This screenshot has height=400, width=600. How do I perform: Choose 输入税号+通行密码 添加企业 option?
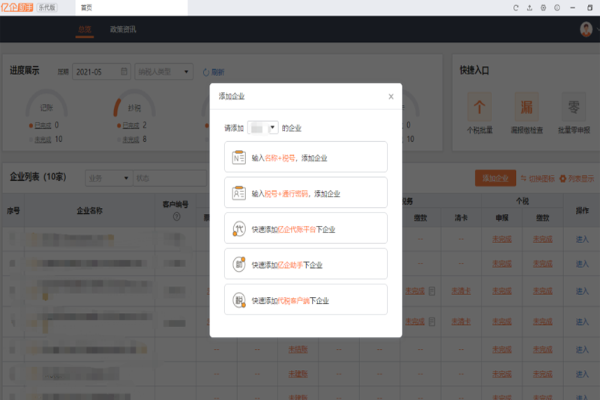pyautogui.click(x=306, y=193)
